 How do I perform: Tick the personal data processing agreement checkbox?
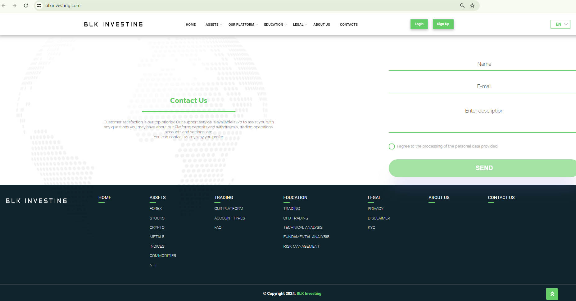point(392,146)
